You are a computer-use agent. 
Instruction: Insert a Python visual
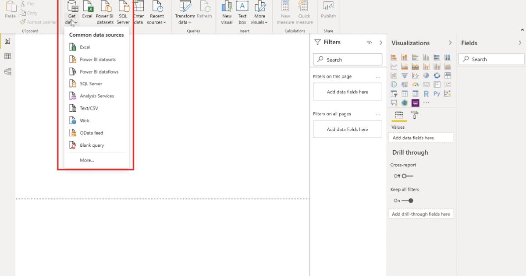click(x=436, y=93)
